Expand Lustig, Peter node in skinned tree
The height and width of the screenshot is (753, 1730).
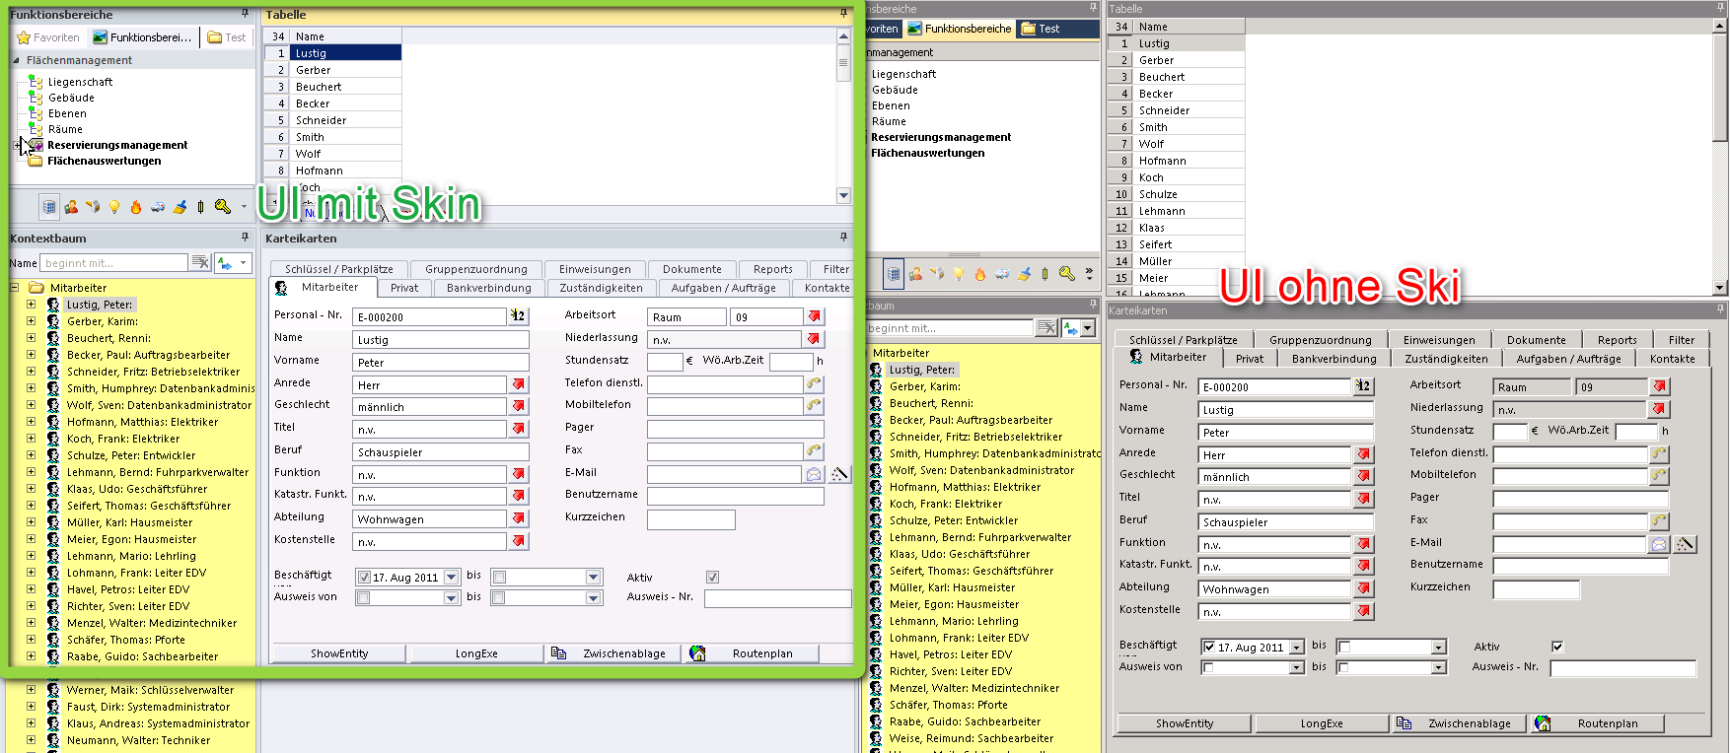31,305
